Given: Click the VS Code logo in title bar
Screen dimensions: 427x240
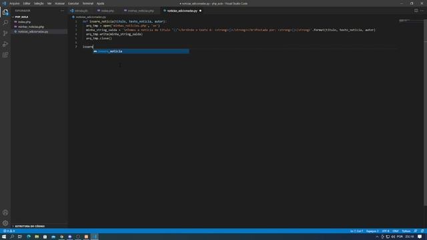Looking at the screenshot, I should point(4,3).
